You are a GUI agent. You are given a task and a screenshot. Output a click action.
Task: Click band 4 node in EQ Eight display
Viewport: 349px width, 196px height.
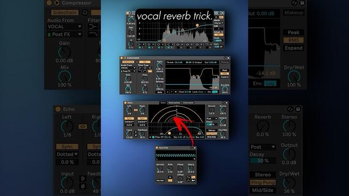click(197, 26)
